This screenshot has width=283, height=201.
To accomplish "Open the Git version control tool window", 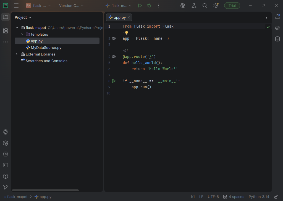I will 6,187.
